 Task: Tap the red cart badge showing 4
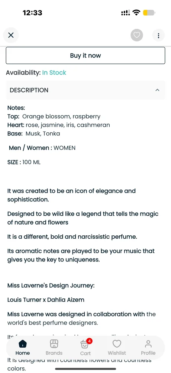point(89,341)
